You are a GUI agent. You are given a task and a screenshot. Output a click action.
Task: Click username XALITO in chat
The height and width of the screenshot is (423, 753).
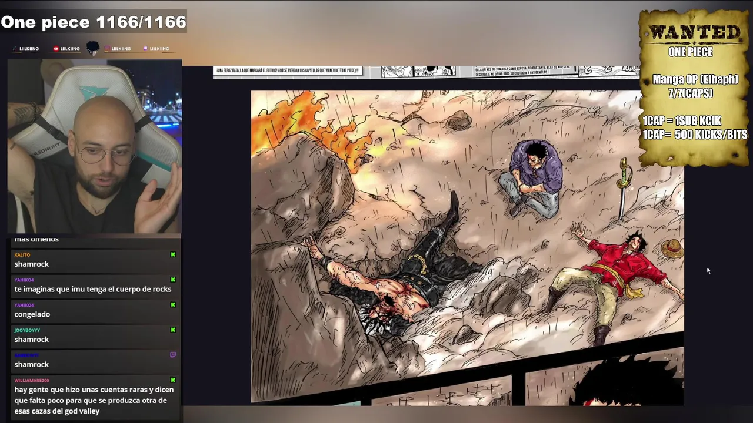click(22, 255)
